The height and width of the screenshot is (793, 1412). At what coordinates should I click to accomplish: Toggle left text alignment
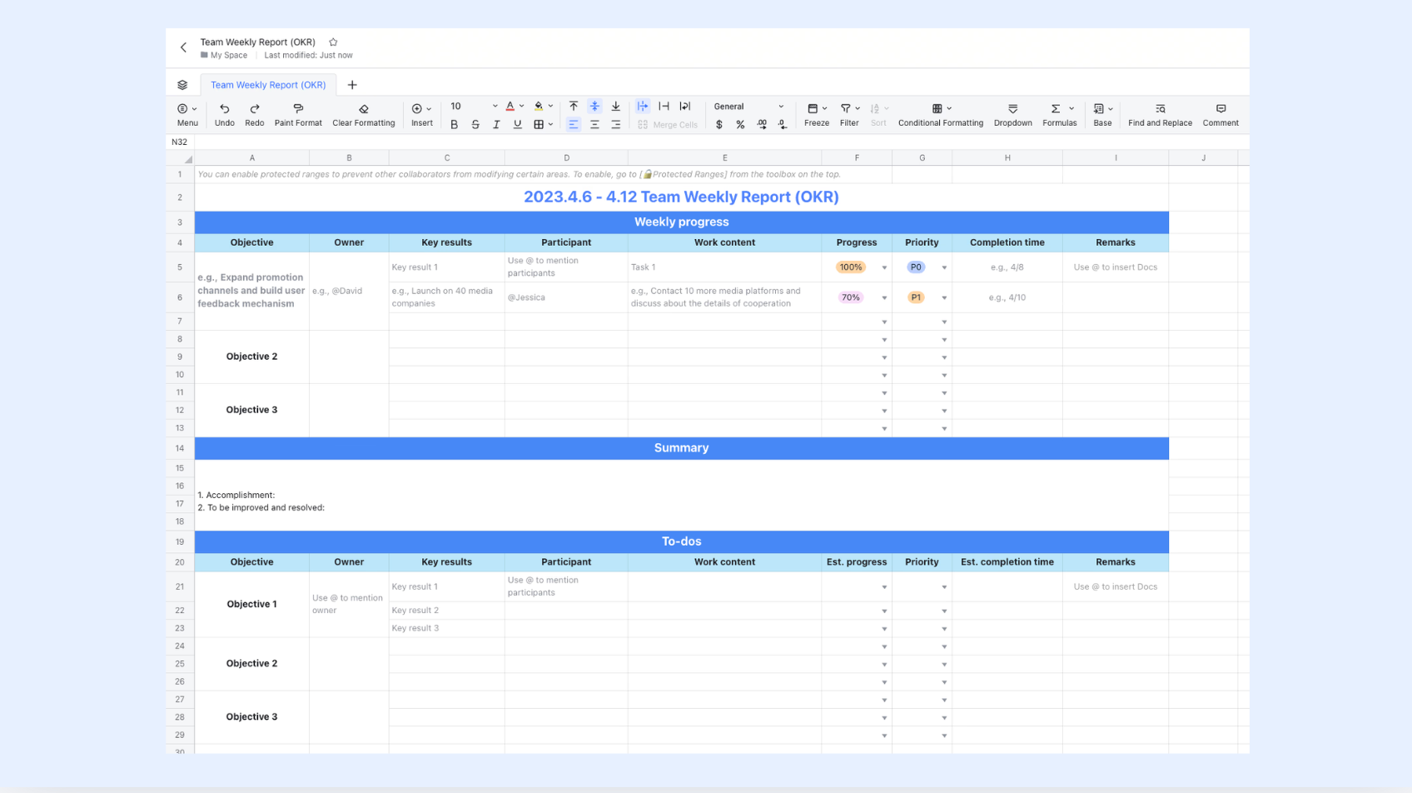[x=574, y=125]
